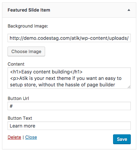Click the word 'Learn' in Button Text
The height and width of the screenshot is (151, 138).
click(16, 126)
